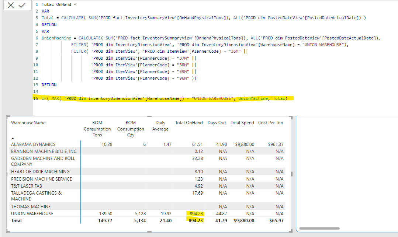Click the table visual's top-center resize handle
This screenshot has height=237, width=398.
(149, 117)
